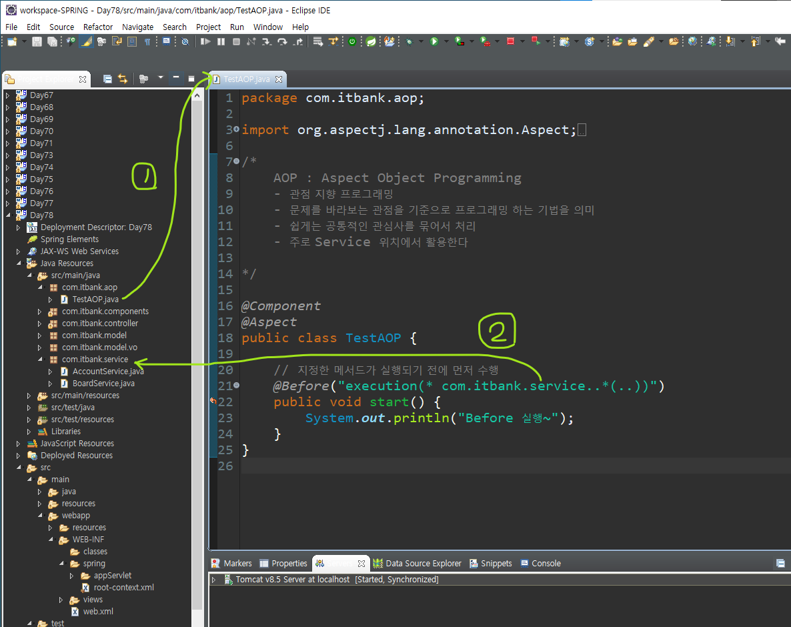Expand Tomcat v8.5 Server entry
Image resolution: width=791 pixels, height=627 pixels.
(214, 580)
